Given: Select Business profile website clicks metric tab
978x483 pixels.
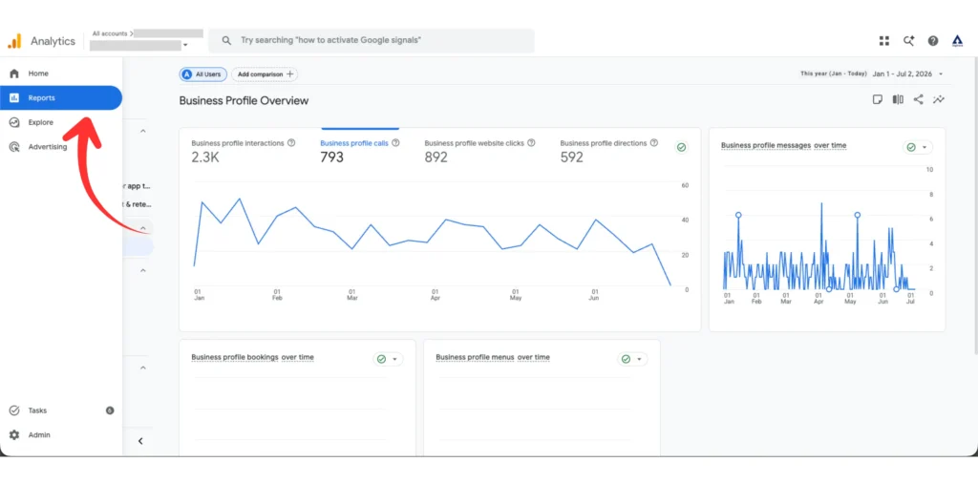Looking at the screenshot, I should click(480, 151).
